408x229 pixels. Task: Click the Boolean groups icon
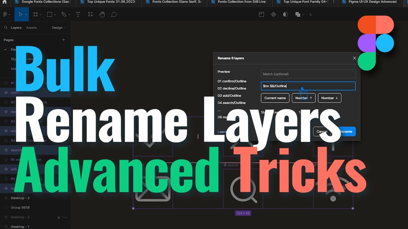[298, 15]
